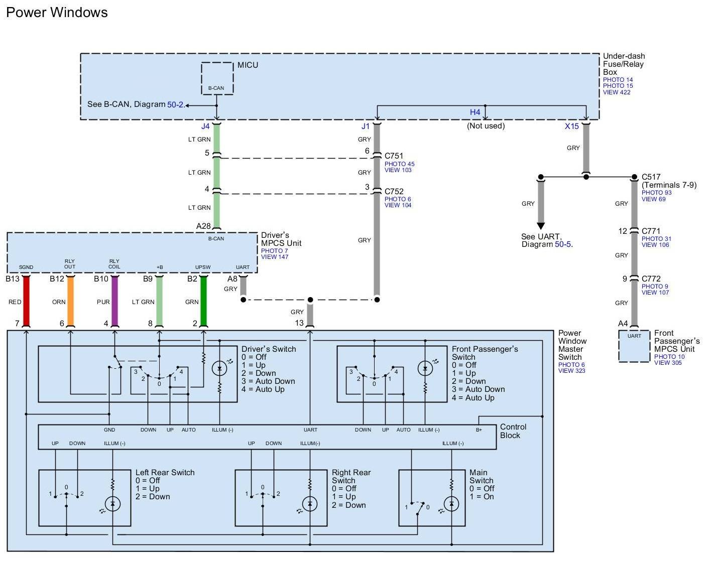706x561 pixels.
Task: Open VIEW 422 for the fuse/relay box
Action: [x=616, y=92]
